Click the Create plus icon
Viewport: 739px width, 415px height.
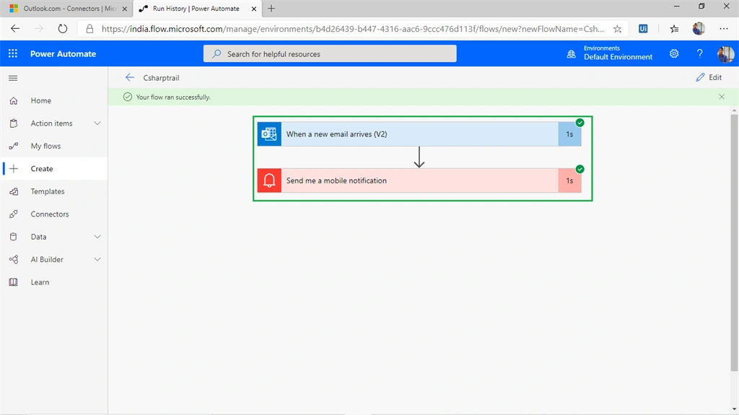tap(14, 168)
